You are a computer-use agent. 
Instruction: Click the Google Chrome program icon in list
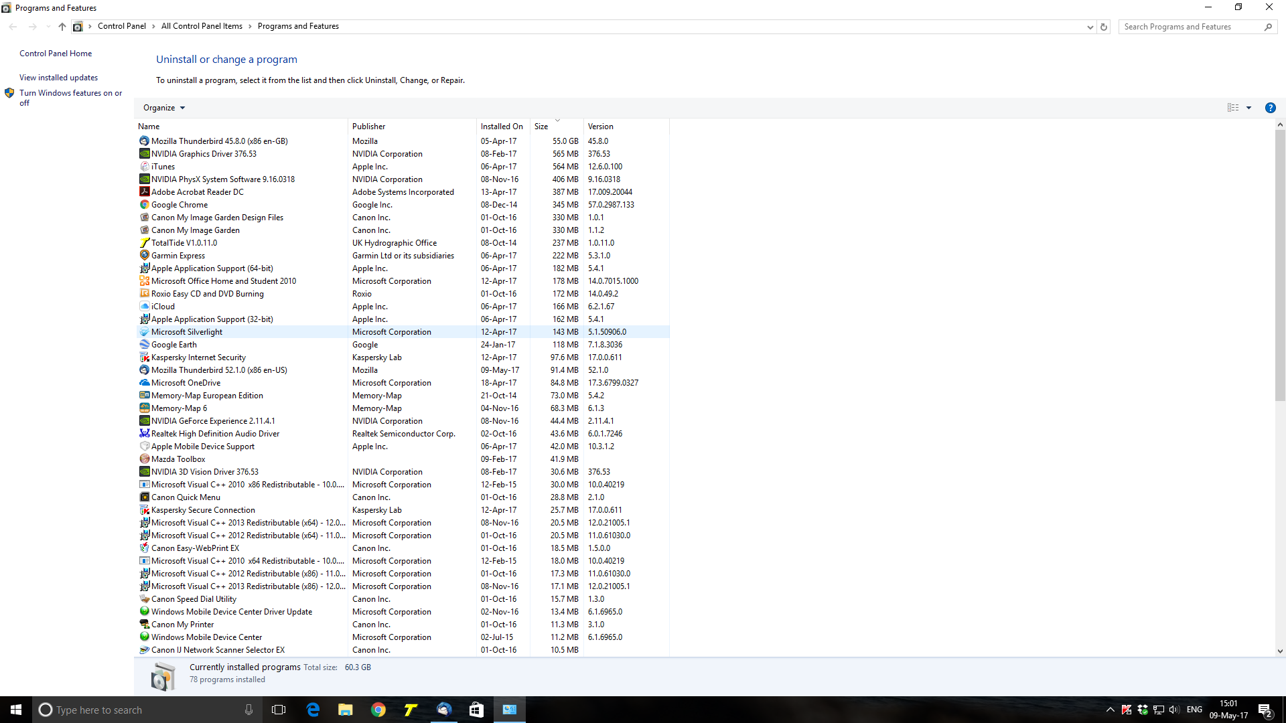[144, 205]
